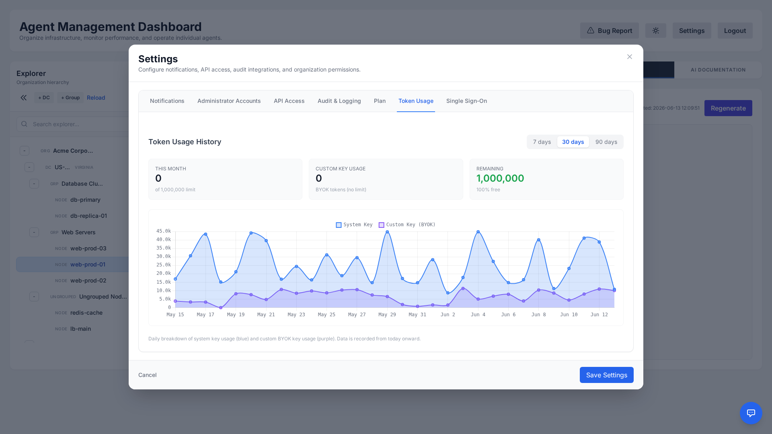Screen dimensions: 772x434
Task: Click the 45.0k y-axis label
Action: [x=164, y=231]
